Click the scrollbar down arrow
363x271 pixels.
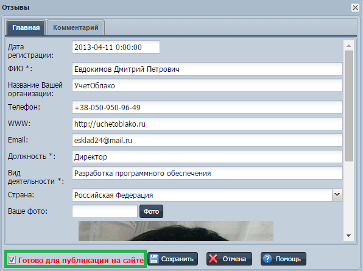(x=348, y=236)
